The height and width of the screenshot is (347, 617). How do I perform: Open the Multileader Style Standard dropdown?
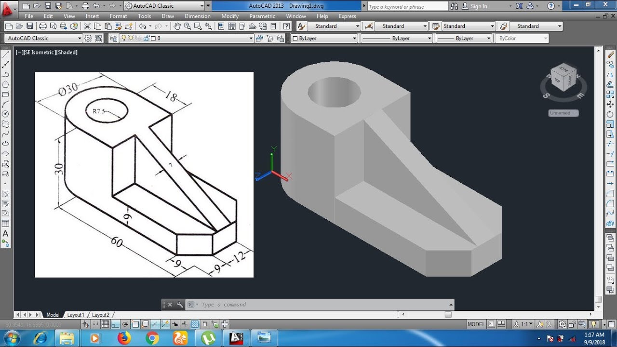click(536, 26)
